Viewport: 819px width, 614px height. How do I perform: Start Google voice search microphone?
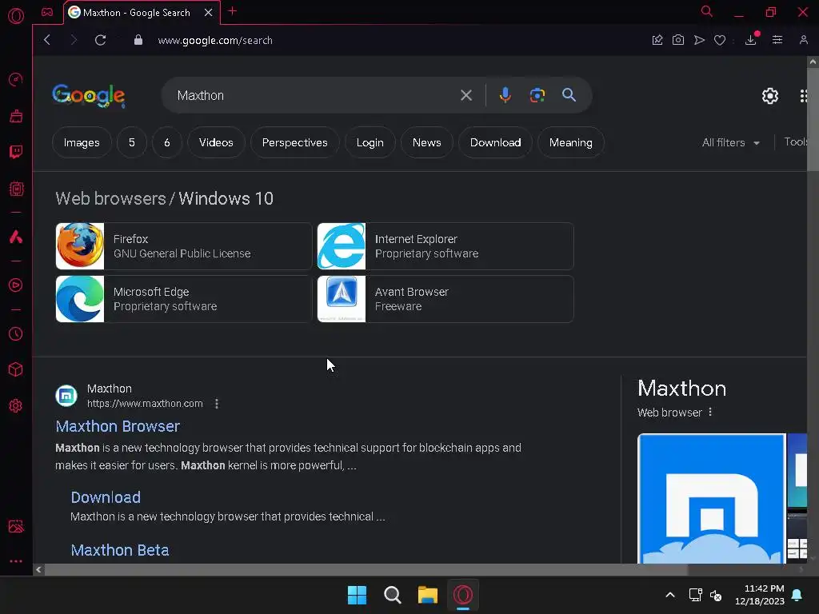pos(505,95)
